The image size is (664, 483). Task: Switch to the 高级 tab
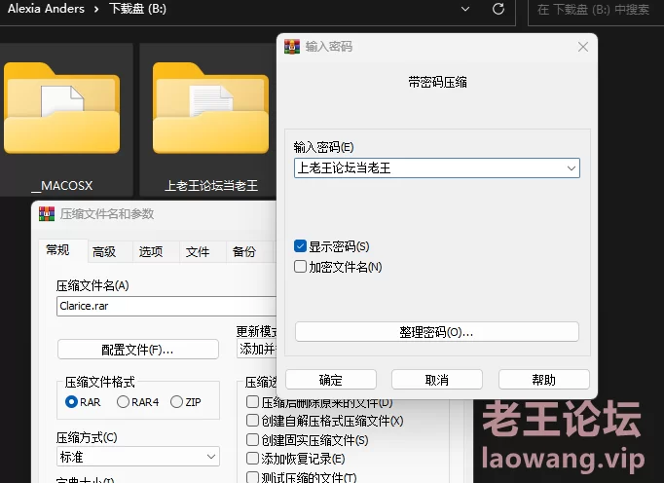[104, 251]
